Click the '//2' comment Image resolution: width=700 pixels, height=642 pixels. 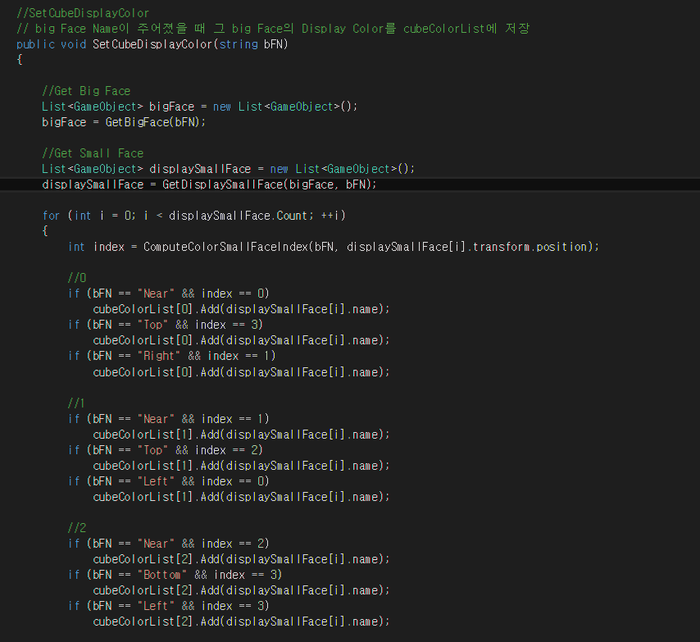[77, 528]
